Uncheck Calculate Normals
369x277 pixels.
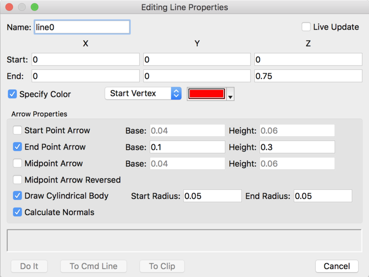click(17, 212)
